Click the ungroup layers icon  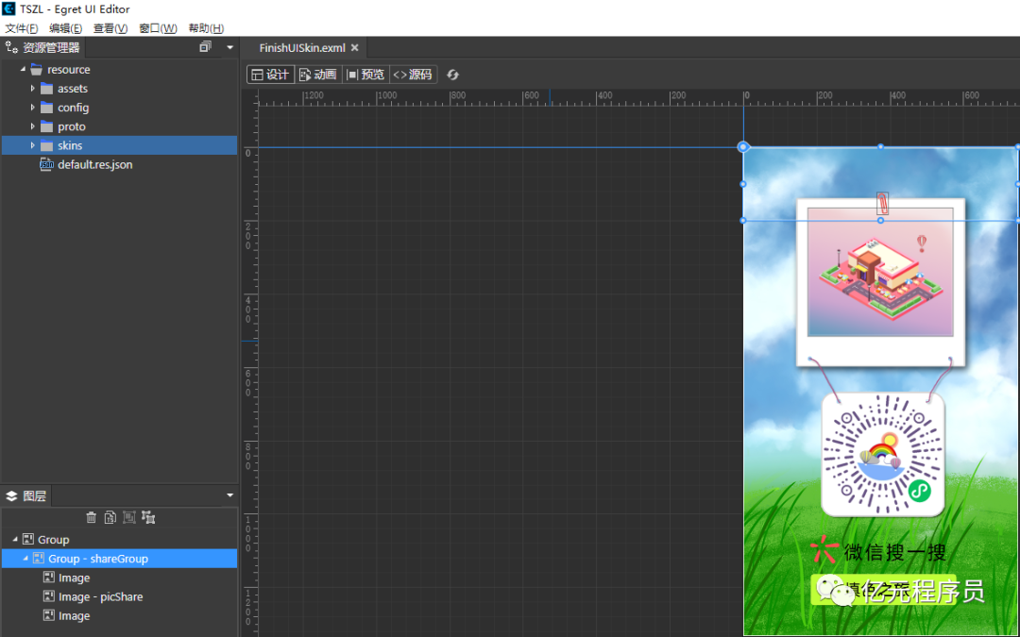(x=148, y=517)
